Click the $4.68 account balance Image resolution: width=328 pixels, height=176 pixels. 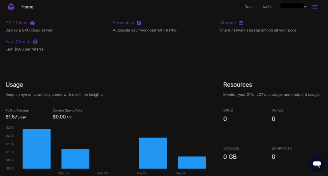267,7
